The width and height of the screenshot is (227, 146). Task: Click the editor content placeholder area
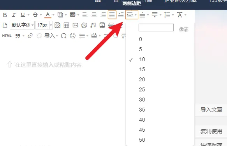(48, 65)
